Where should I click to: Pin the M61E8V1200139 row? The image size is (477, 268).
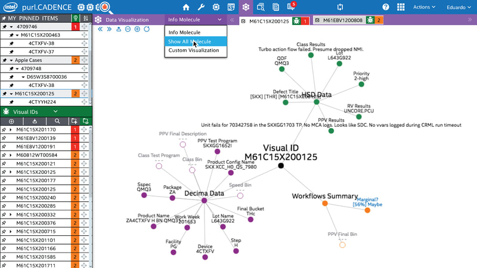(x=4, y=138)
